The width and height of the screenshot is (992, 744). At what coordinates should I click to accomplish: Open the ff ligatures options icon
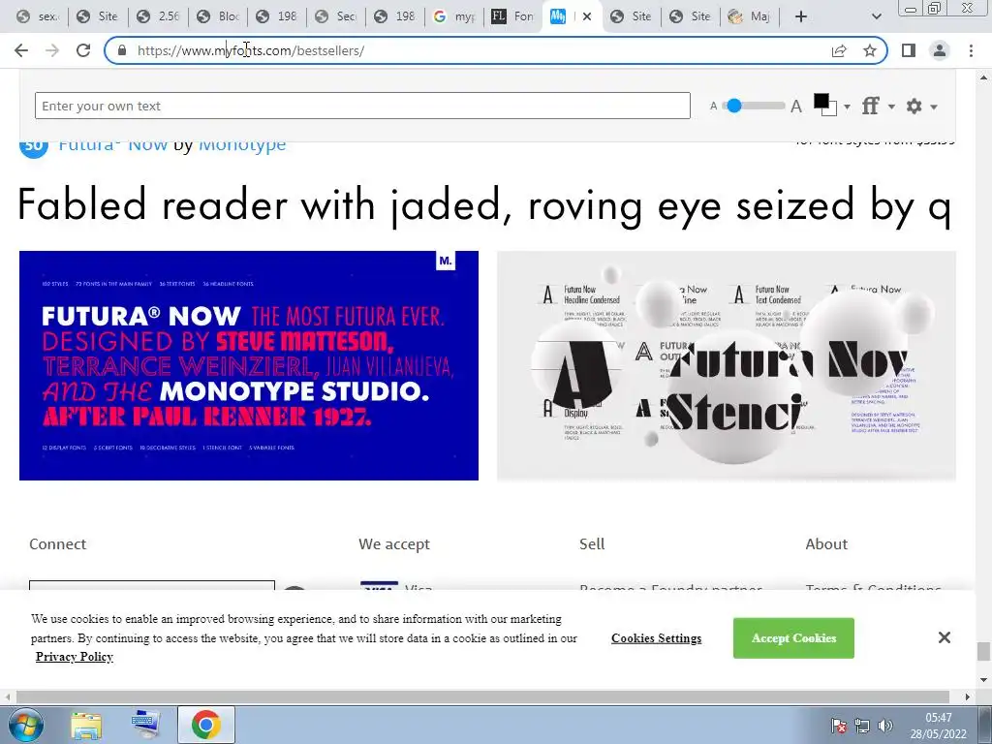coord(871,106)
